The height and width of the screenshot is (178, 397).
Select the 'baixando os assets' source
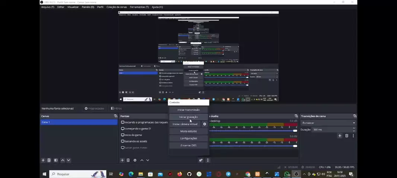(136, 141)
